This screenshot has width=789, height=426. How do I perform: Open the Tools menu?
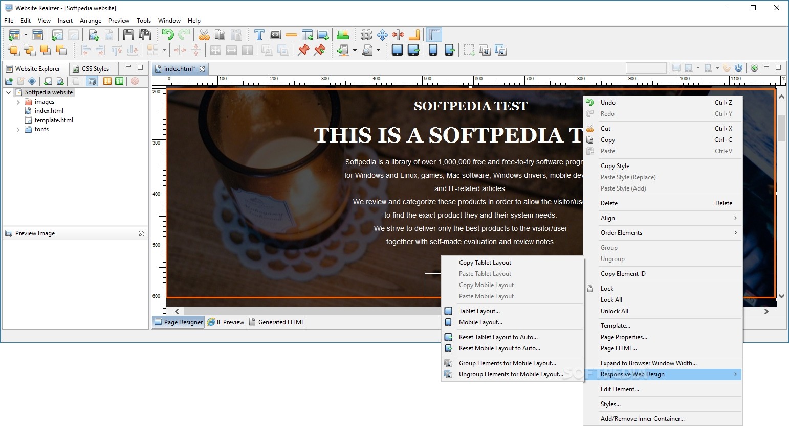(x=144, y=21)
